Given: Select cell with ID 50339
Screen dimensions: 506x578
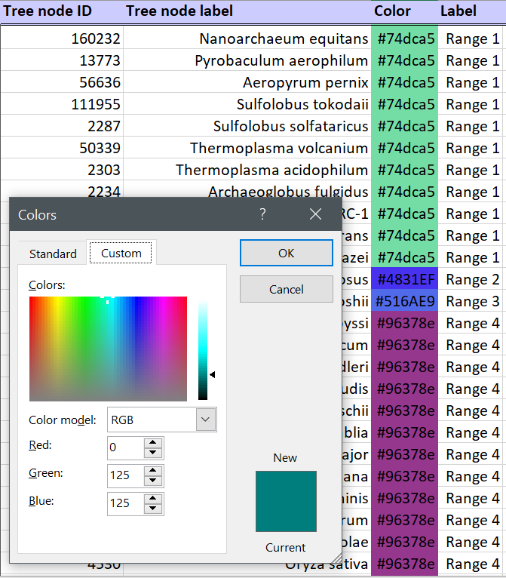Looking at the screenshot, I should coord(62,148).
